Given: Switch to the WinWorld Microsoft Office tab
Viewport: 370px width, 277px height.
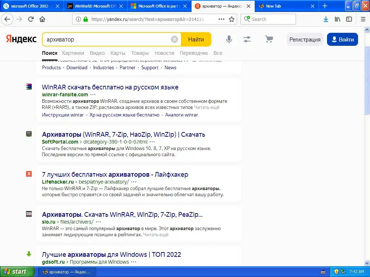Looking at the screenshot, I should click(x=95, y=6).
